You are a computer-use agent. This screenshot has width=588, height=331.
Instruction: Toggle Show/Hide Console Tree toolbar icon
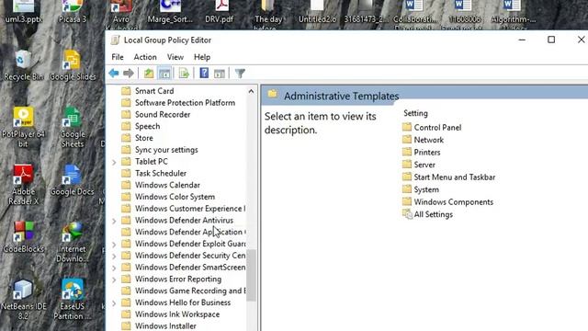[x=164, y=74]
